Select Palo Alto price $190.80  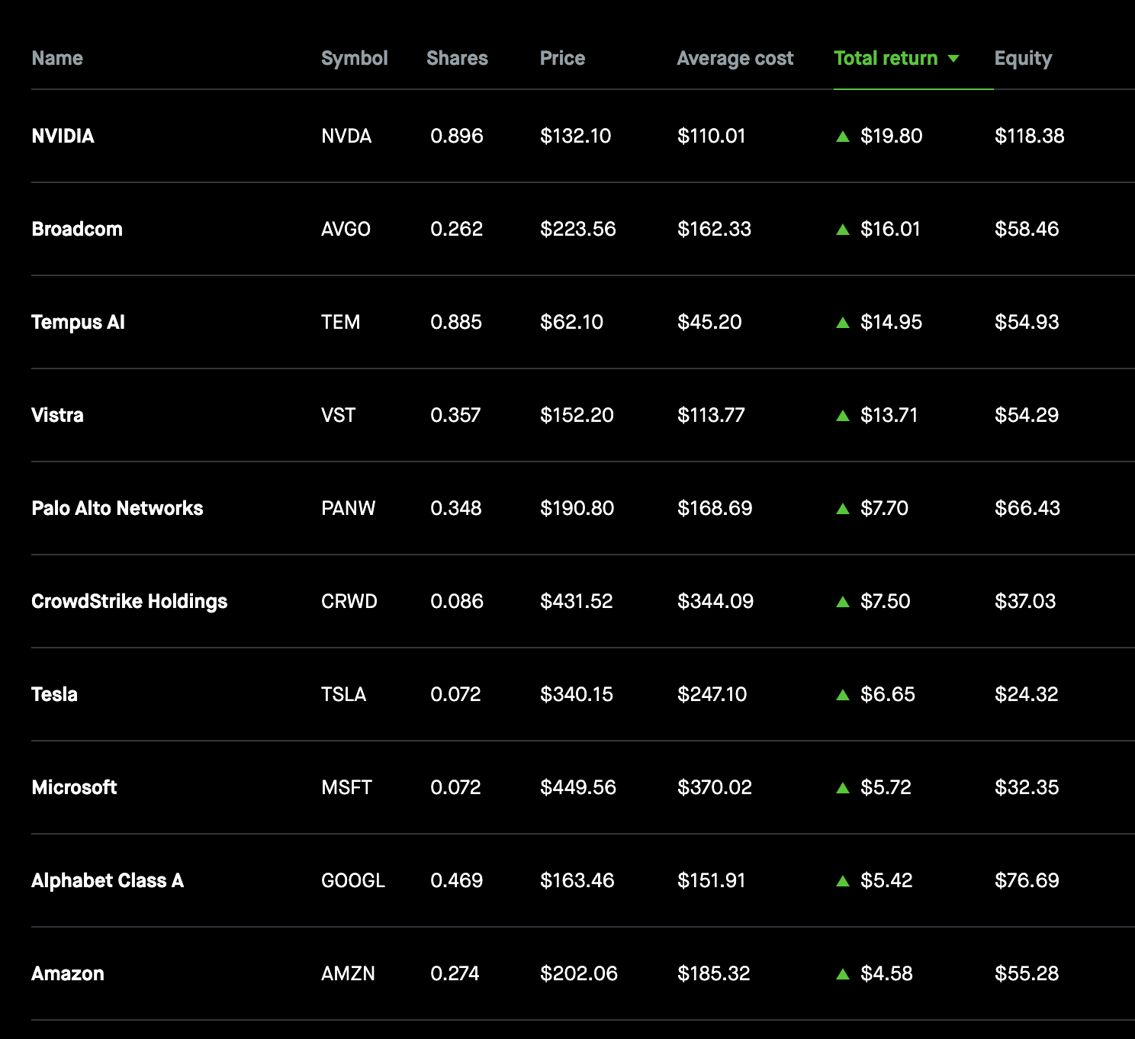pyautogui.click(x=577, y=508)
